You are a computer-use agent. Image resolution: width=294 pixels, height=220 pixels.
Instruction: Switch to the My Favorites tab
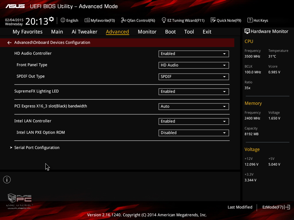[28, 32]
